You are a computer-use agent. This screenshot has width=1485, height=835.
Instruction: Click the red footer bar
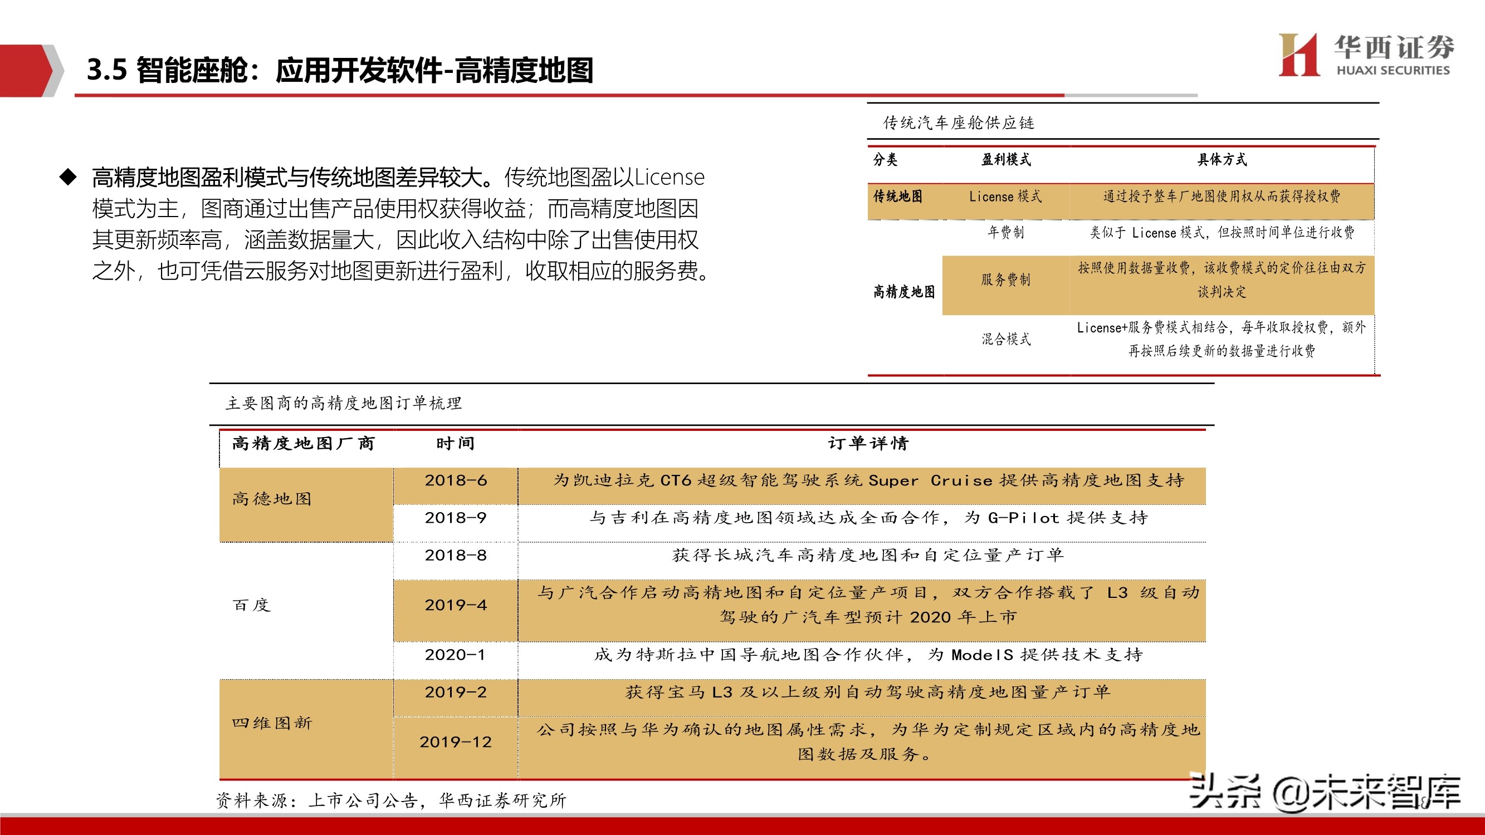click(742, 828)
